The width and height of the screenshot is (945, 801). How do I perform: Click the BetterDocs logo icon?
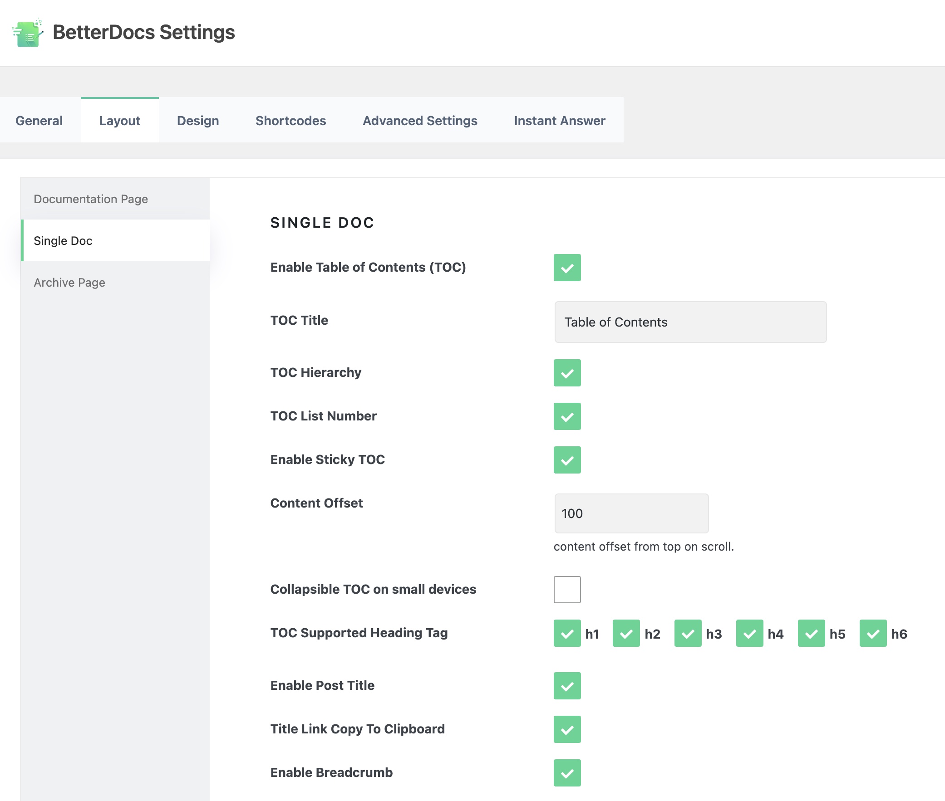28,33
